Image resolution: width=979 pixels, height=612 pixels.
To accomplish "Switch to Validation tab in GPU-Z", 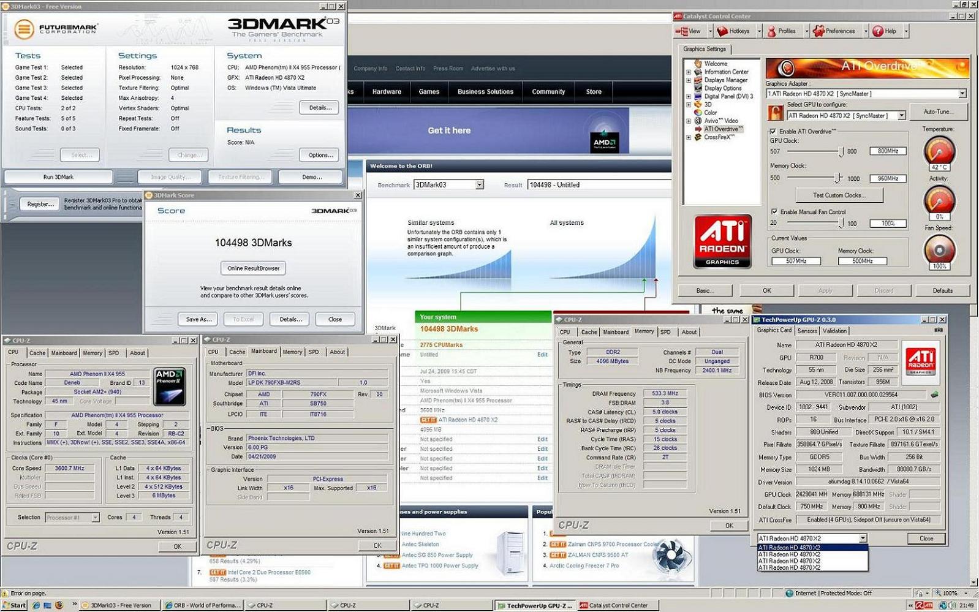I will point(834,331).
